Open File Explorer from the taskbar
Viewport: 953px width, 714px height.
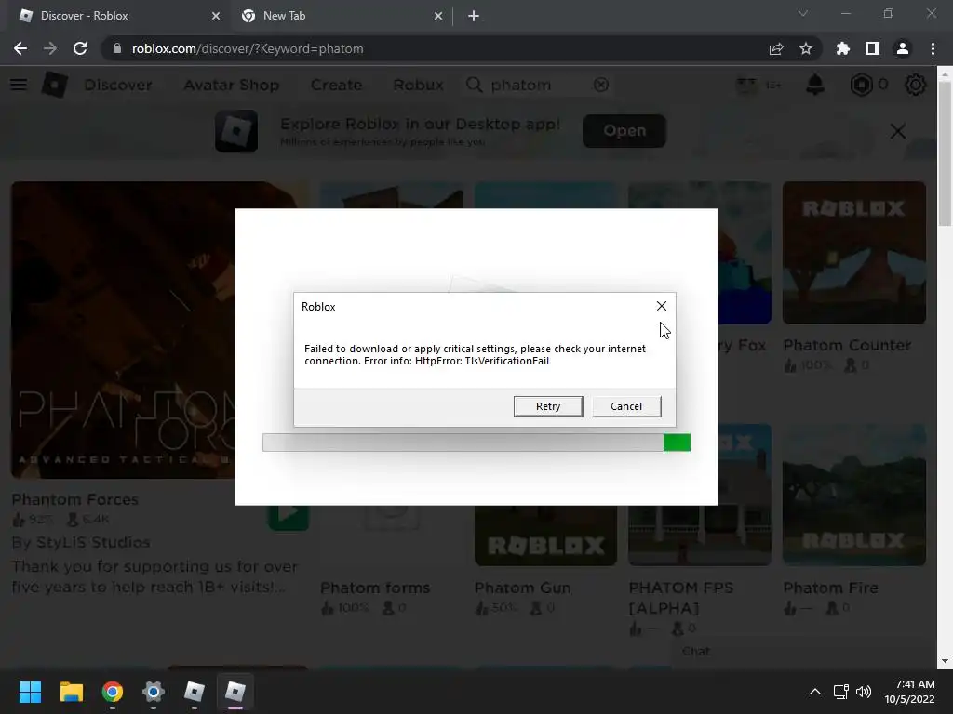tap(71, 692)
